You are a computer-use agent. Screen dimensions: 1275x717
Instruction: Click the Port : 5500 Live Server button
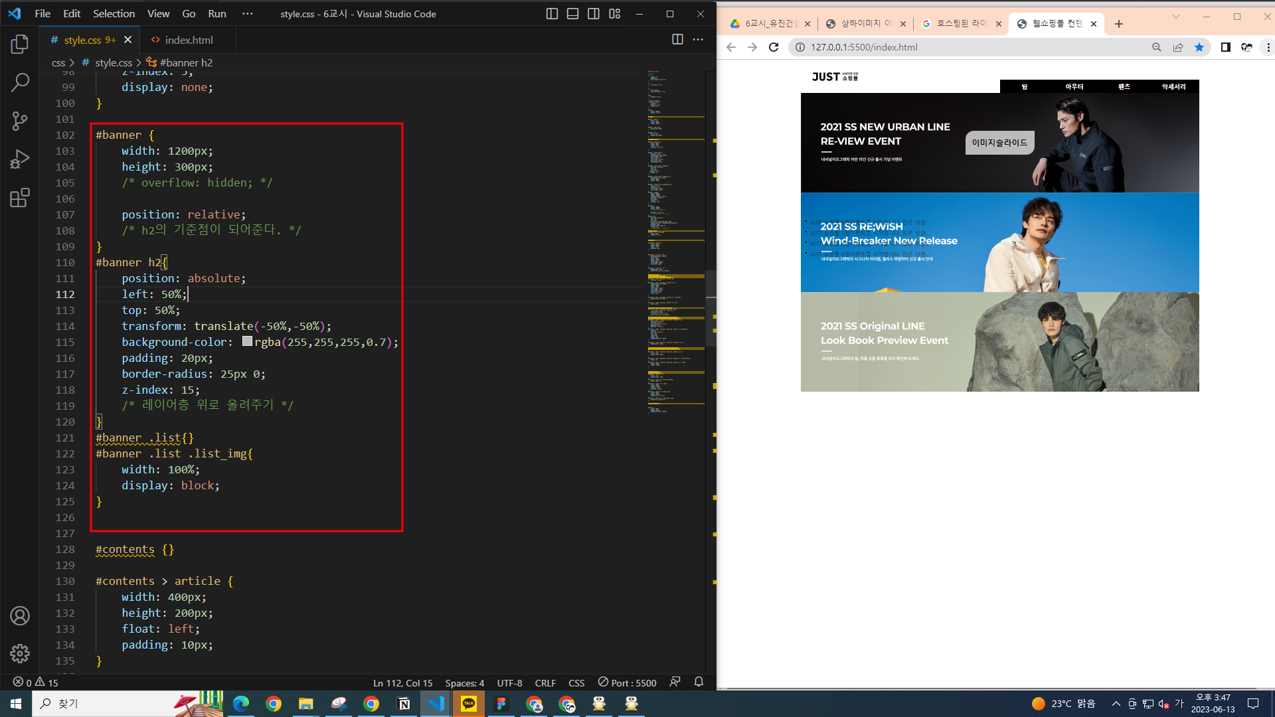coord(628,682)
